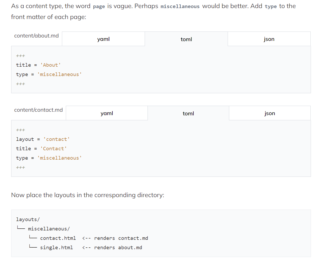319x263 pixels.
Task: Click the title = 'About' code line
Action: click(38, 65)
